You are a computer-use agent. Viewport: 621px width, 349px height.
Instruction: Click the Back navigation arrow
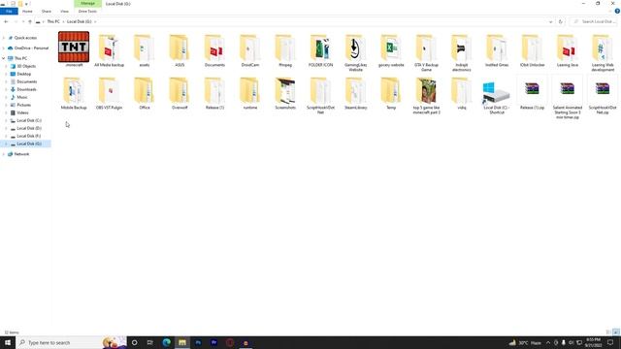(x=6, y=21)
